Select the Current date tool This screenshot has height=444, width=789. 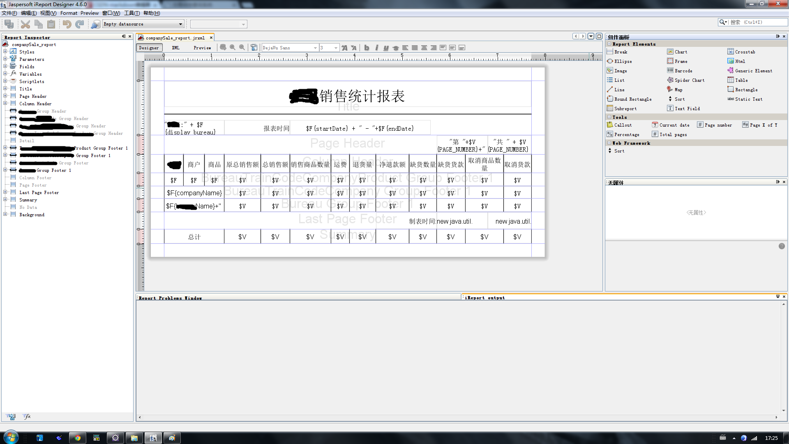point(671,125)
